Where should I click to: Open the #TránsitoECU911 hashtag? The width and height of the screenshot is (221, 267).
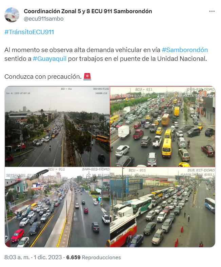(x=29, y=32)
